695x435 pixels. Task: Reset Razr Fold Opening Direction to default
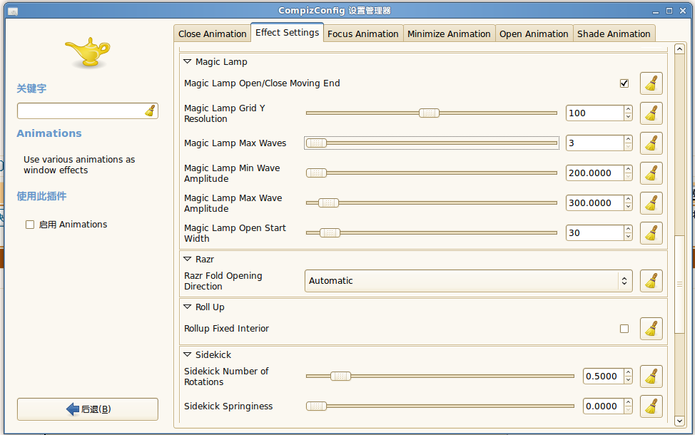pos(651,281)
